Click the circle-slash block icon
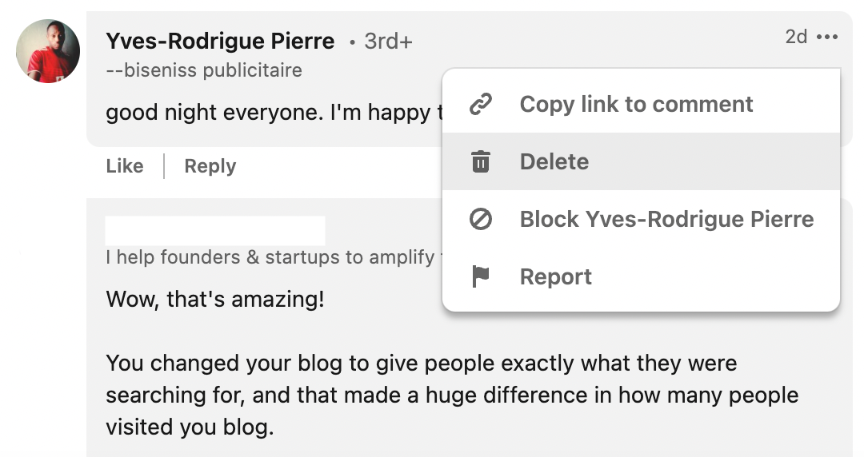The width and height of the screenshot is (864, 457). (480, 219)
